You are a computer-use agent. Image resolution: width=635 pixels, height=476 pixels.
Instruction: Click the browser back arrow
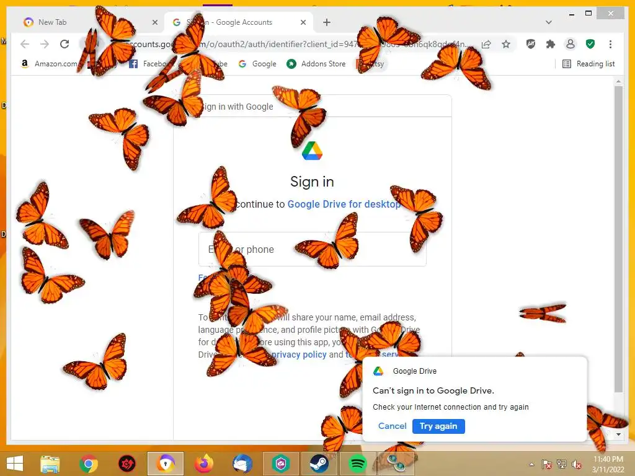[x=25, y=44]
